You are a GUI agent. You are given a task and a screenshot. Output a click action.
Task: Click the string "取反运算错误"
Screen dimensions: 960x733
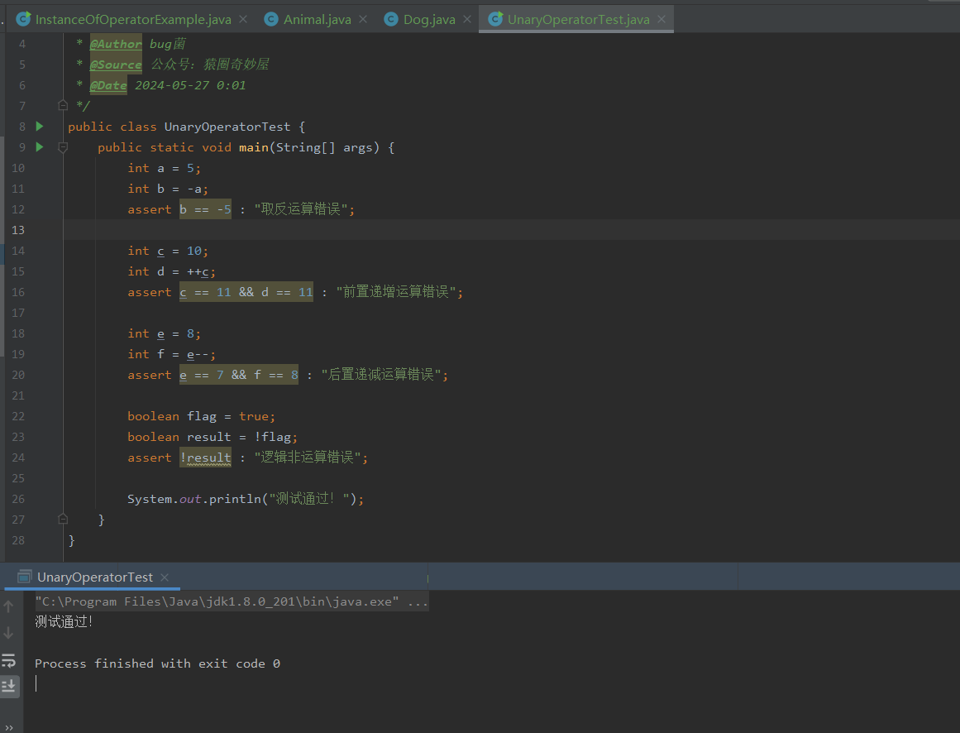[x=301, y=209]
